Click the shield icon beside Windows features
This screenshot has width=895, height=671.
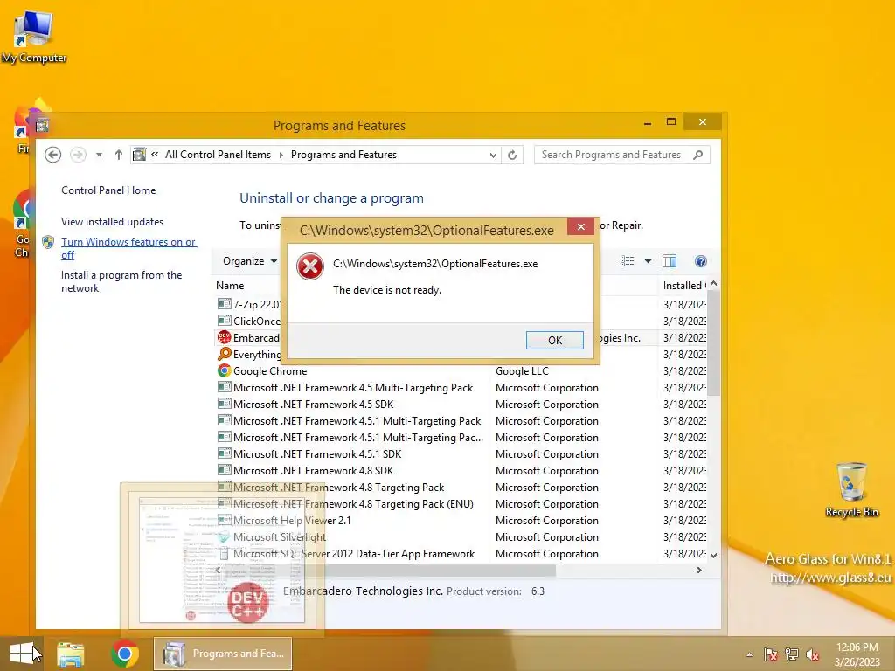pyautogui.click(x=48, y=242)
